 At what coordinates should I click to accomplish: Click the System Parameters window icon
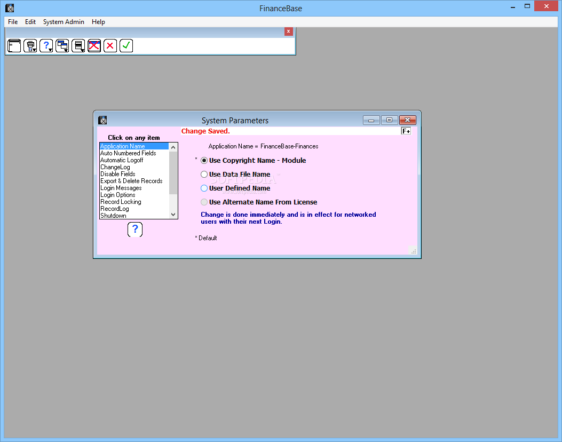click(x=103, y=120)
